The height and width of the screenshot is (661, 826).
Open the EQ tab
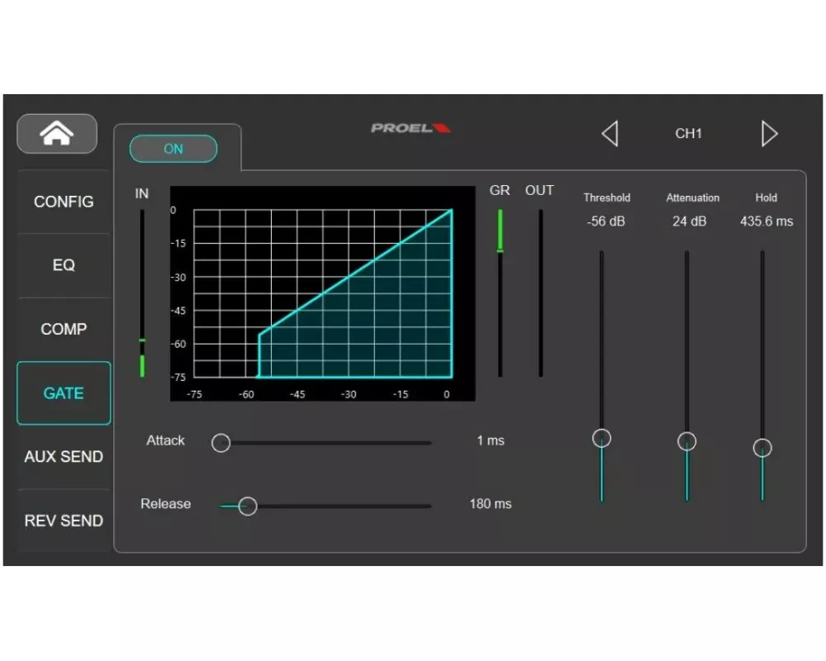click(64, 265)
